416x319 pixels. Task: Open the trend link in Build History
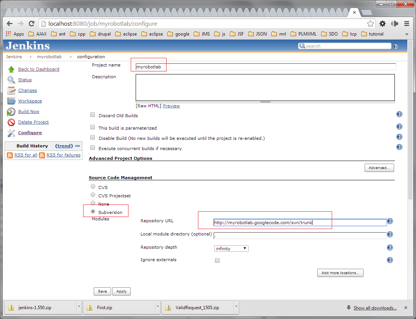[64, 146]
